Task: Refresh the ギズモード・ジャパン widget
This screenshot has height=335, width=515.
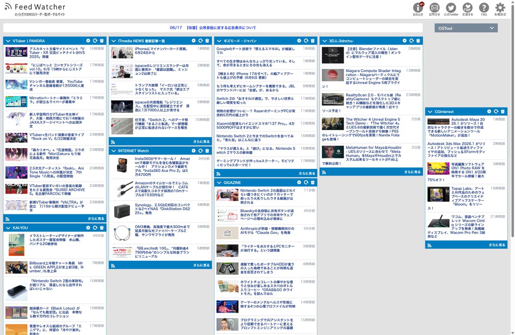Action: point(306,41)
